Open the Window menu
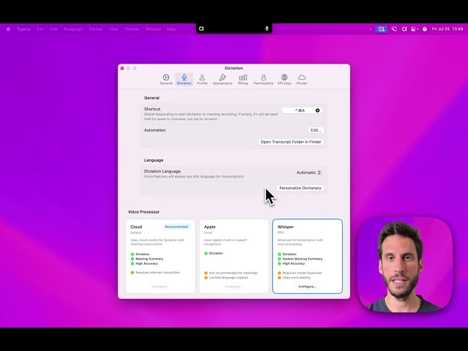Viewport: 468px width, 351px height. pos(153,29)
